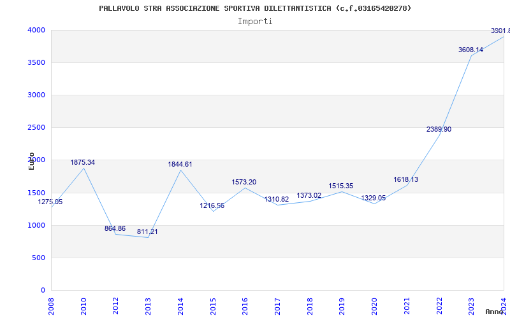Viewport: 510px width, 318px height.
Task: Click the 1844.61 data label for 2014
Action: [180, 165]
